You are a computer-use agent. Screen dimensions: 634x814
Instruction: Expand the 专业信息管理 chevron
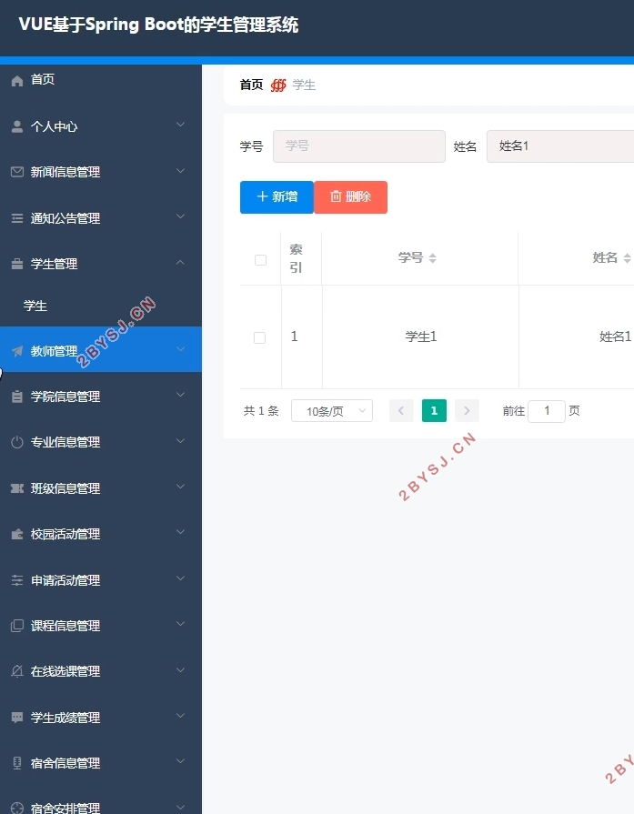click(180, 441)
